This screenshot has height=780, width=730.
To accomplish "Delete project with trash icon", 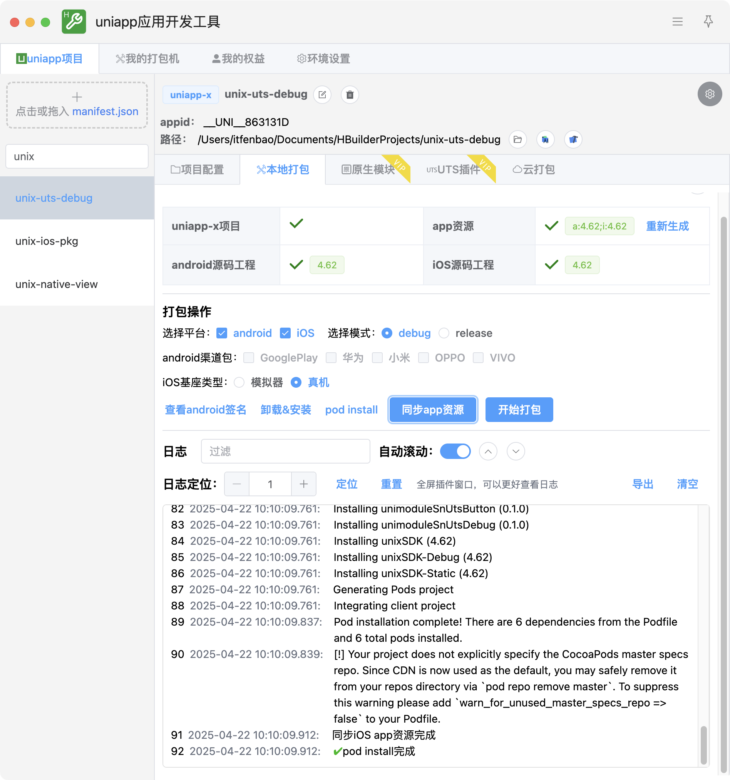I will click(350, 95).
